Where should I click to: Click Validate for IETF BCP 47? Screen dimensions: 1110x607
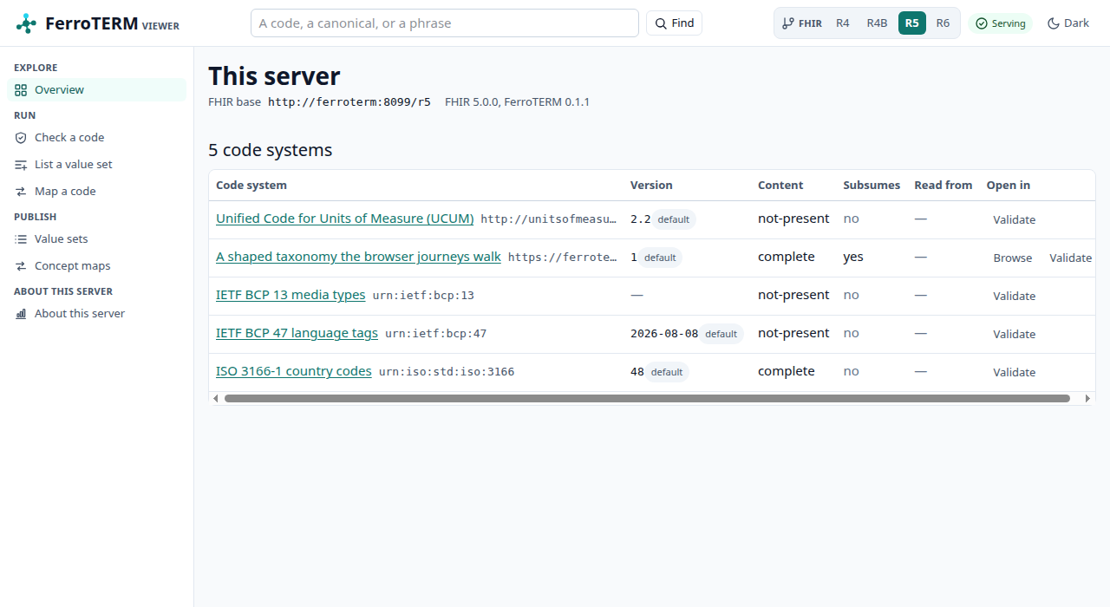pyautogui.click(x=1014, y=335)
